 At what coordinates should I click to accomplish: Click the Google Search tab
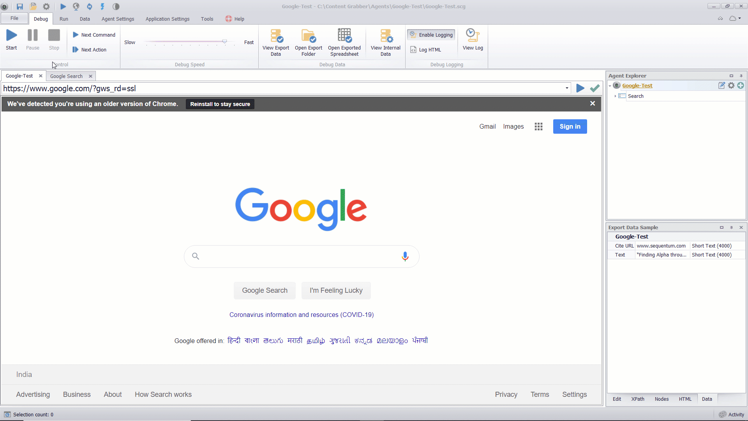click(x=66, y=76)
